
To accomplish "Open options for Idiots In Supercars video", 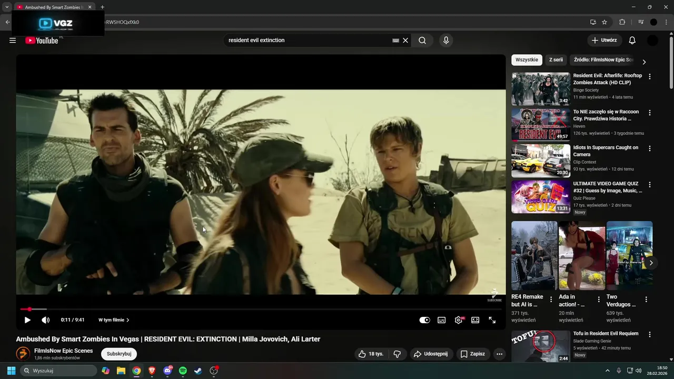I will (650, 148).
